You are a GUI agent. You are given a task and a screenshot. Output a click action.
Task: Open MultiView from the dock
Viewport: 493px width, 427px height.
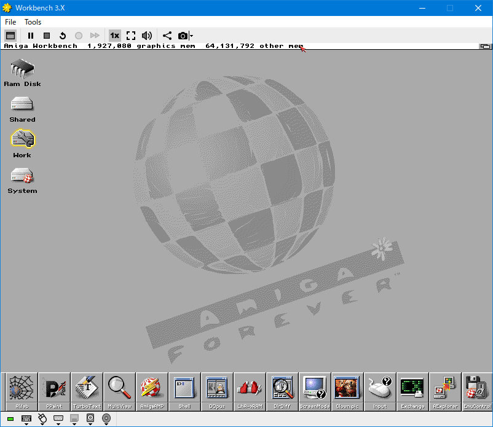[119, 391]
